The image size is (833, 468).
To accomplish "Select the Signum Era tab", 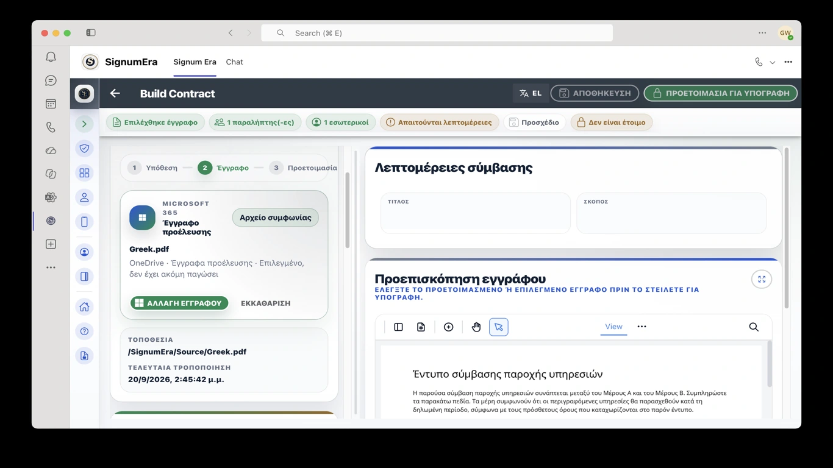I will click(195, 62).
